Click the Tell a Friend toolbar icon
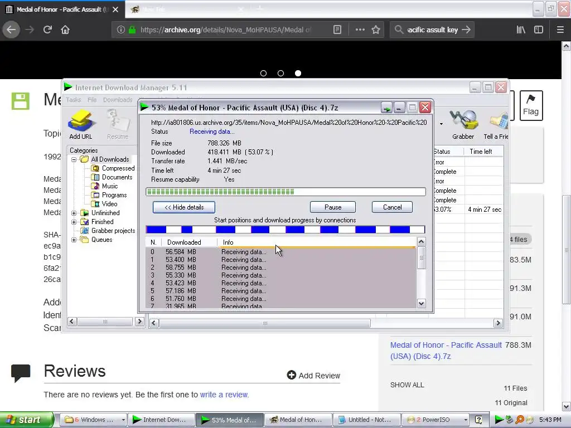The width and height of the screenshot is (571, 428). [496, 124]
